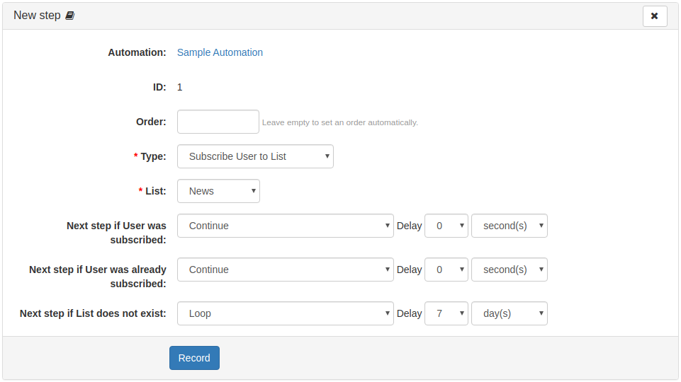Viewport: 681px width, 382px height.
Task: Open the Sample Automation link
Action: 220,52
